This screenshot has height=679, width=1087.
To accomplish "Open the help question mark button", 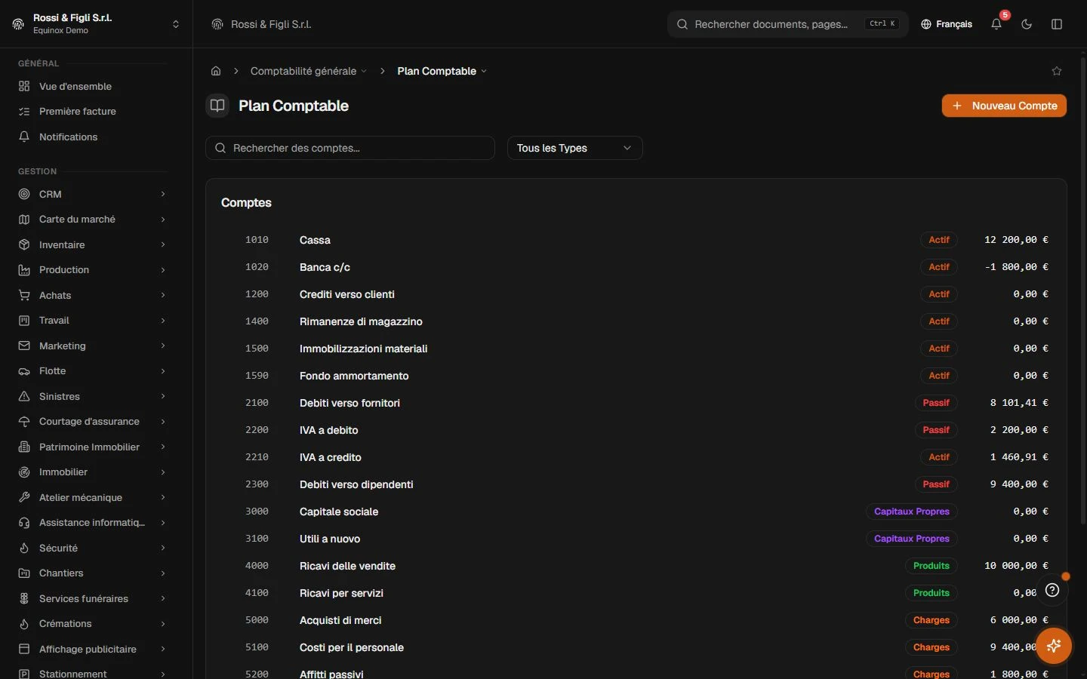I will (x=1052, y=590).
